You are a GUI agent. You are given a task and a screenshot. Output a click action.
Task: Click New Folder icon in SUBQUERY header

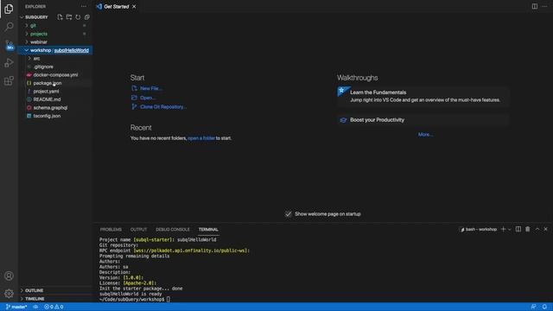(69, 17)
